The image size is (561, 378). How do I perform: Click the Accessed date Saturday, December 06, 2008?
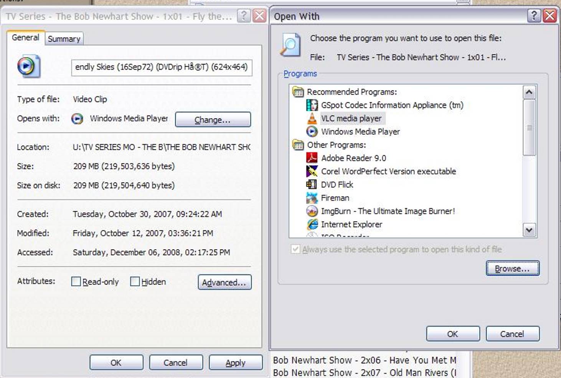coord(151,253)
